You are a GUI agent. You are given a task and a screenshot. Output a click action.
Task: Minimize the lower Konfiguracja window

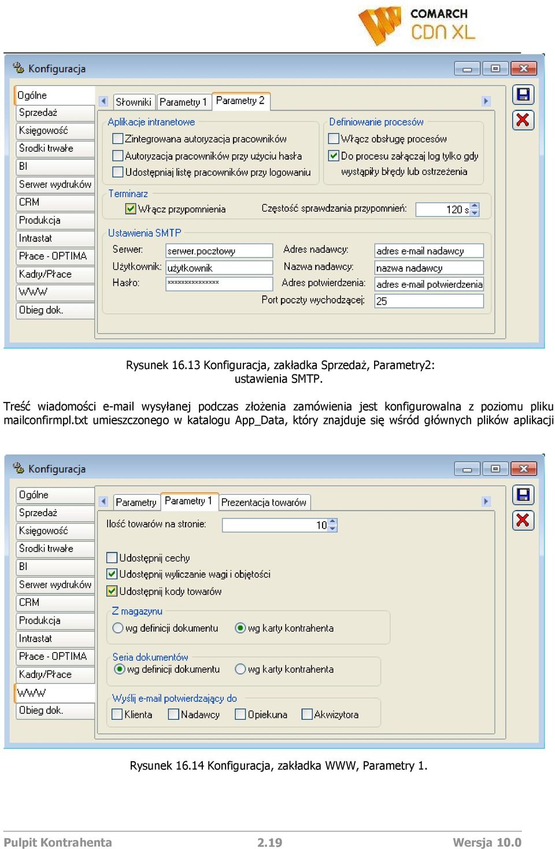467,468
